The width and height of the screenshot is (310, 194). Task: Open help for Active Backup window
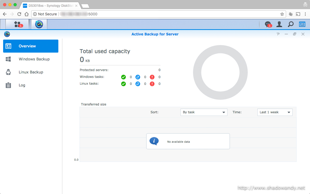(x=278, y=34)
